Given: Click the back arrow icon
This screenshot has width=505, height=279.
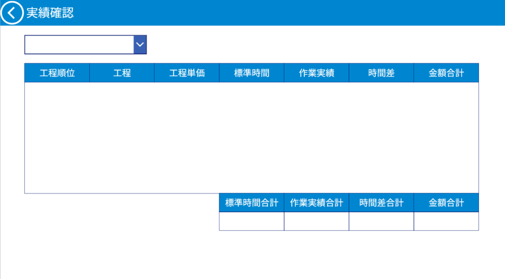Looking at the screenshot, I should [x=12, y=13].
